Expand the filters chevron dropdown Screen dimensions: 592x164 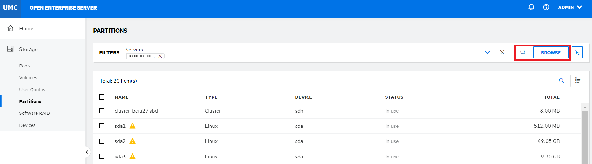(487, 52)
